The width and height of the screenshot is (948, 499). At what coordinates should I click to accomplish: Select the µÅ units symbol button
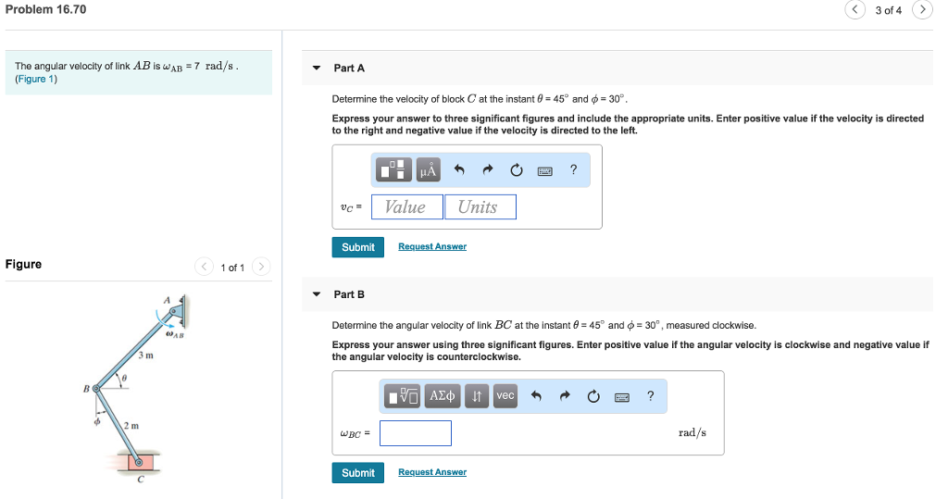(428, 170)
